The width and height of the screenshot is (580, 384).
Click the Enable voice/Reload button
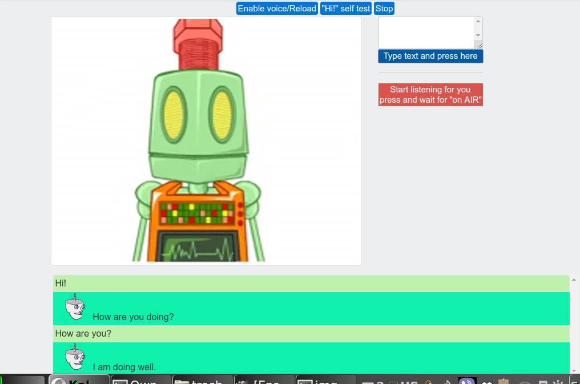(x=277, y=9)
